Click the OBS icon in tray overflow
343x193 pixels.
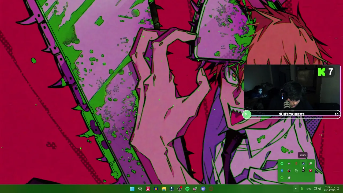point(289,171)
